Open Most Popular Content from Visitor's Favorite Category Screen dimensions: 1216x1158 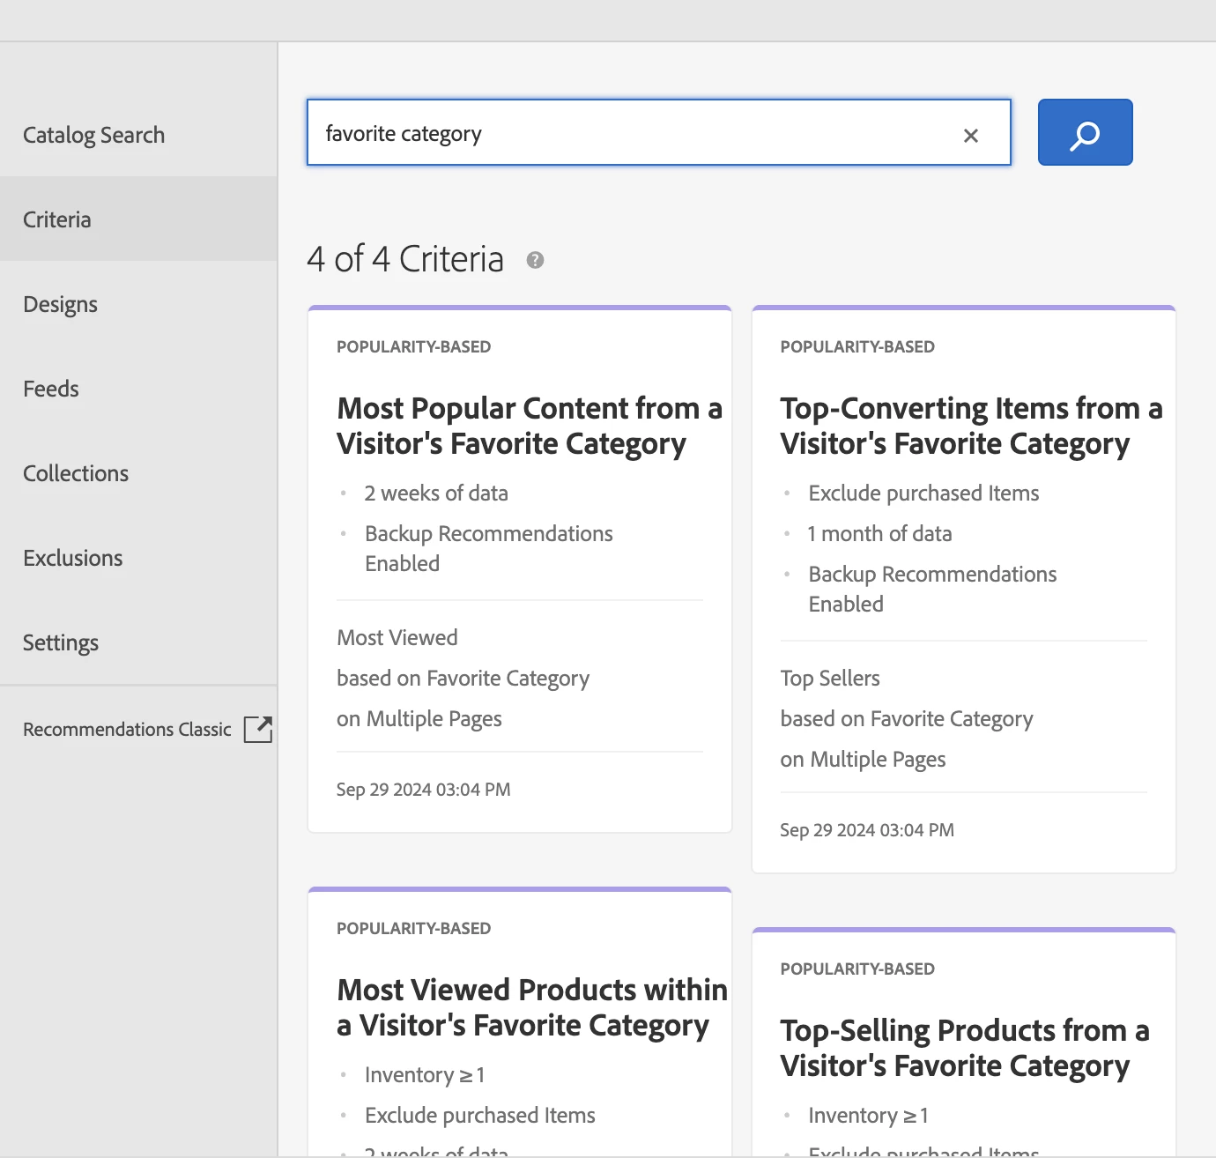529,426
